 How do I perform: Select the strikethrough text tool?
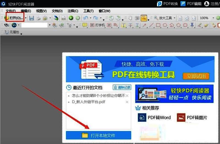pos(130,25)
